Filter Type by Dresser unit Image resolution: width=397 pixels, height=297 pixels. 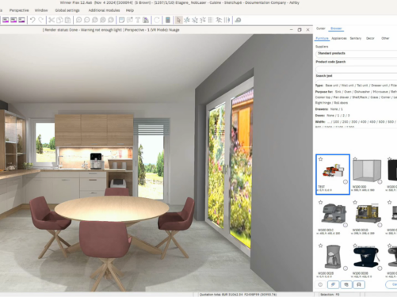pos(380,86)
